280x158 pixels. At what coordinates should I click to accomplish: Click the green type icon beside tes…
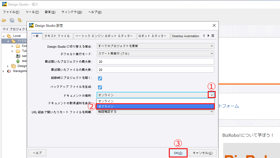click(x=18, y=61)
